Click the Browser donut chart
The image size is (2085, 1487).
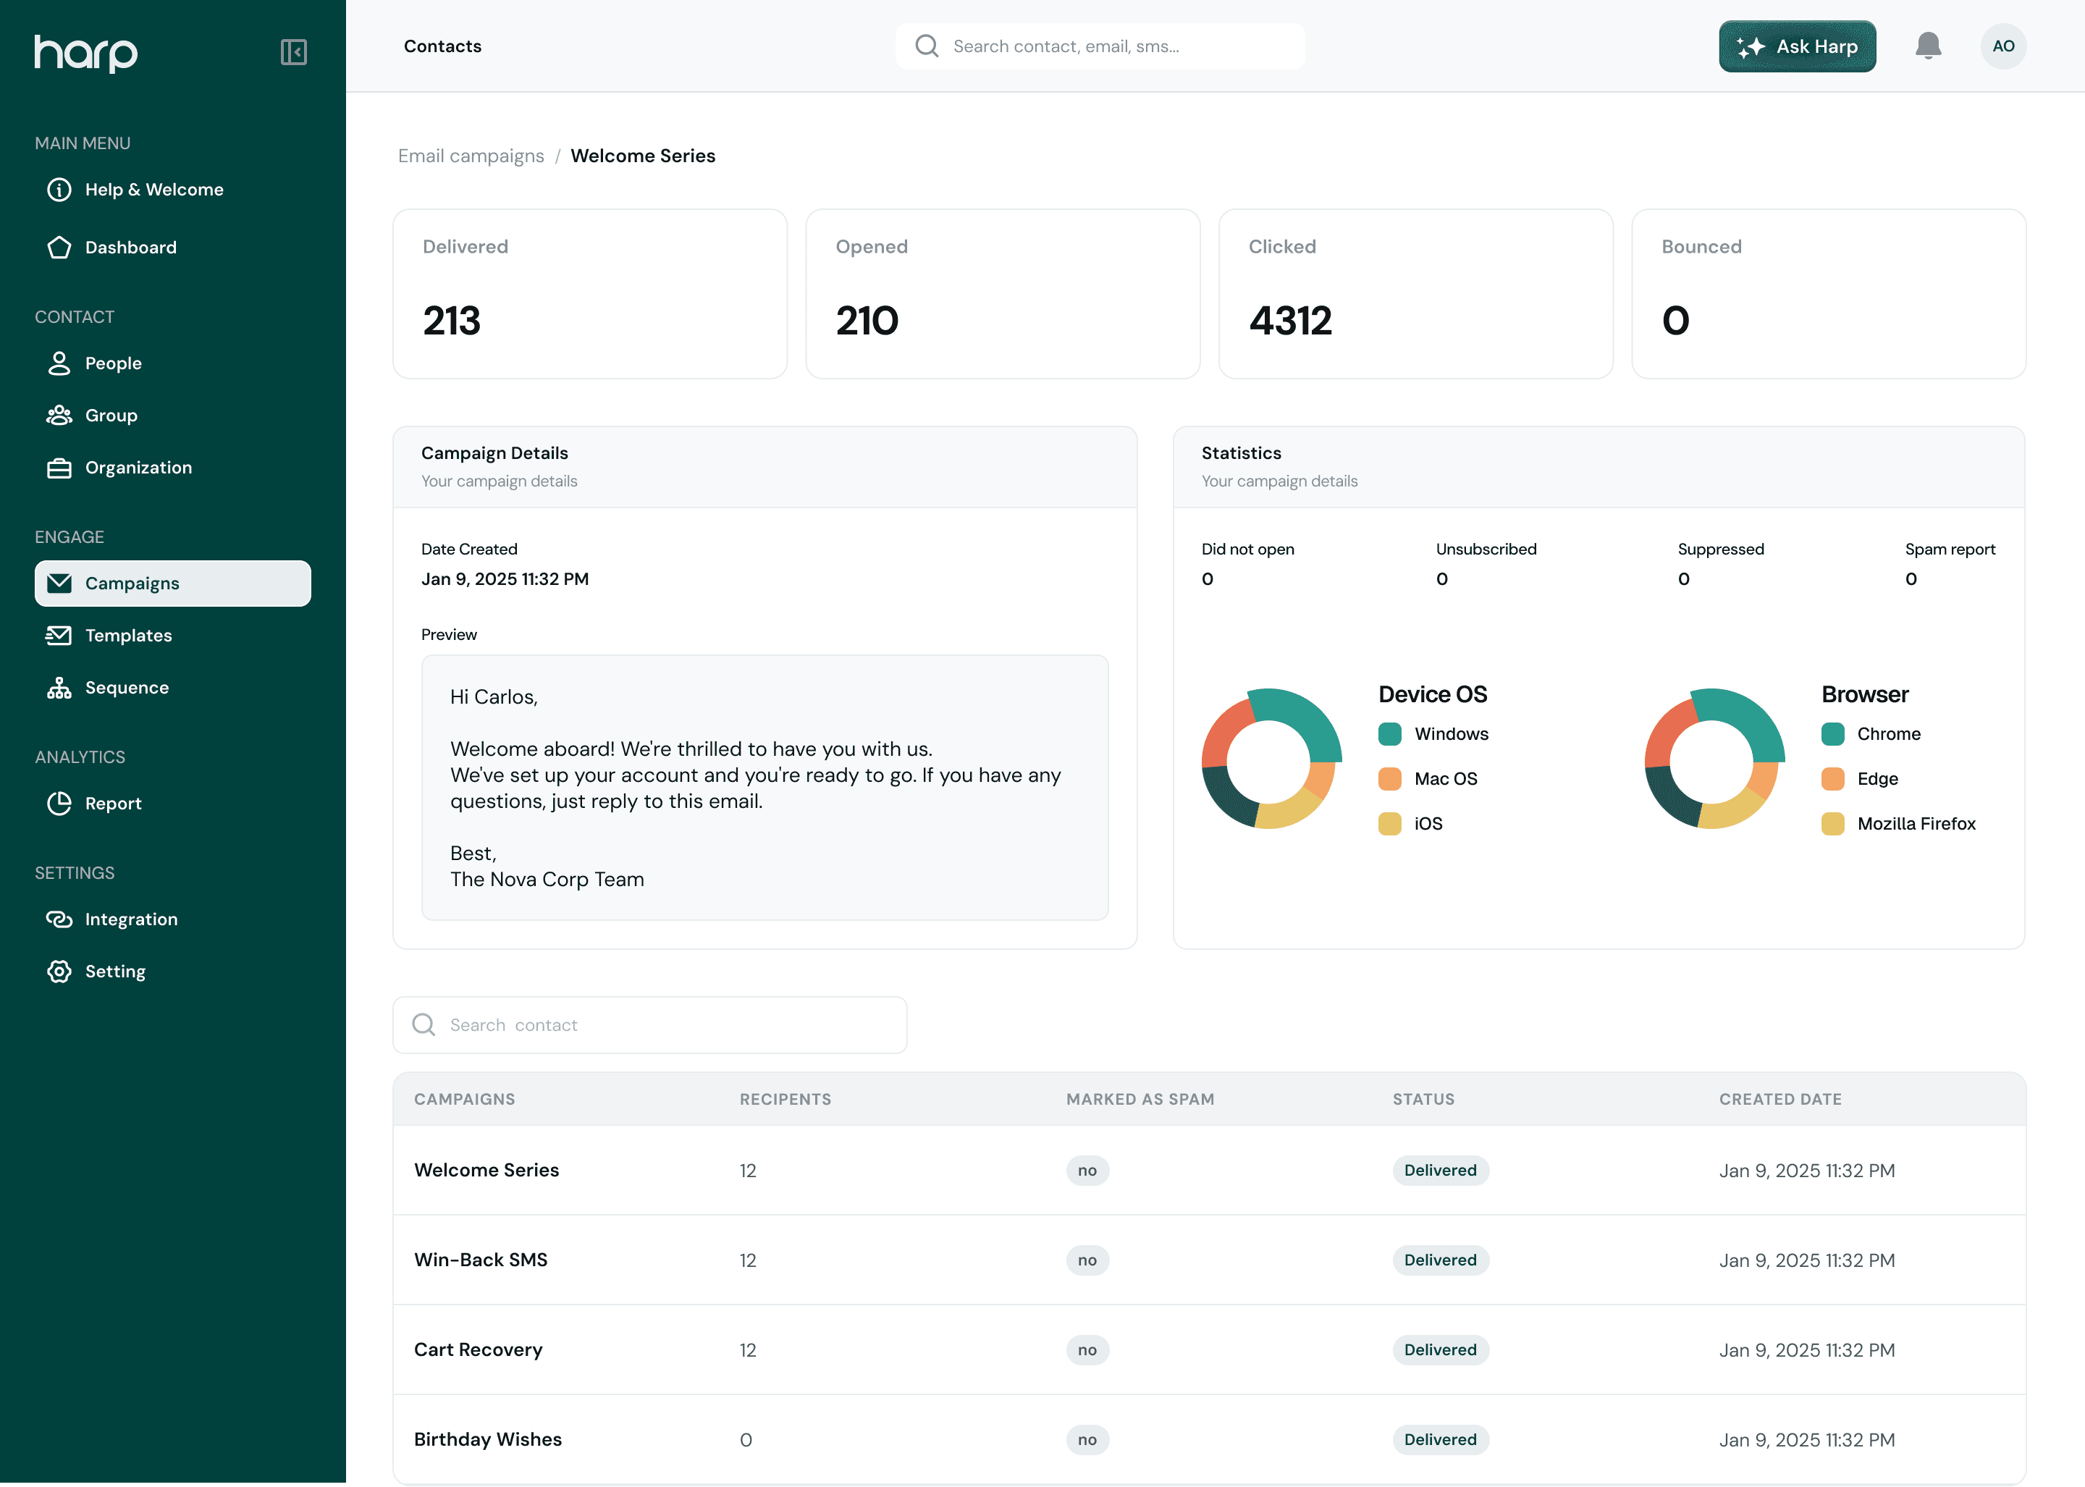click(x=1714, y=758)
